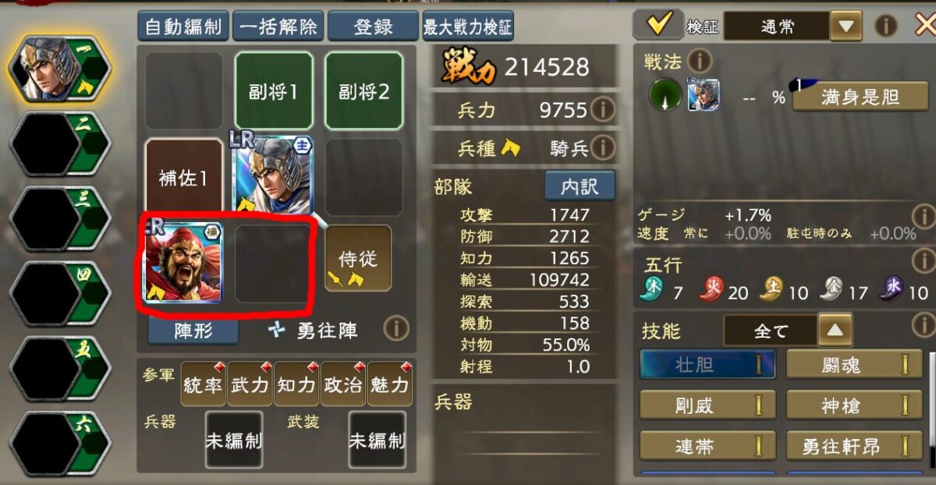Image resolution: width=936 pixels, height=485 pixels.
Task: Expand the 内訳 unit breakdown
Action: tap(580, 187)
